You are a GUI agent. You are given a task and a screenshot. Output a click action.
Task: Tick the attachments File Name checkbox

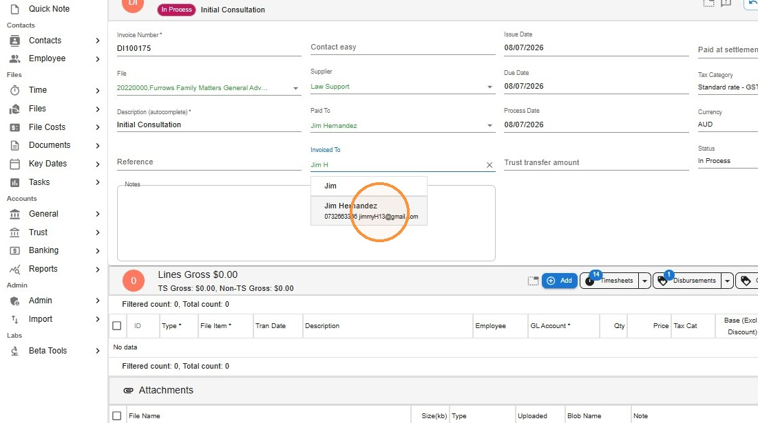(x=116, y=415)
